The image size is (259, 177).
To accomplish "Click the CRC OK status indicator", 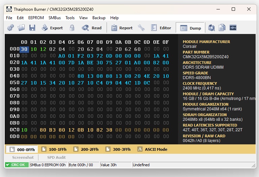I will [17, 165].
